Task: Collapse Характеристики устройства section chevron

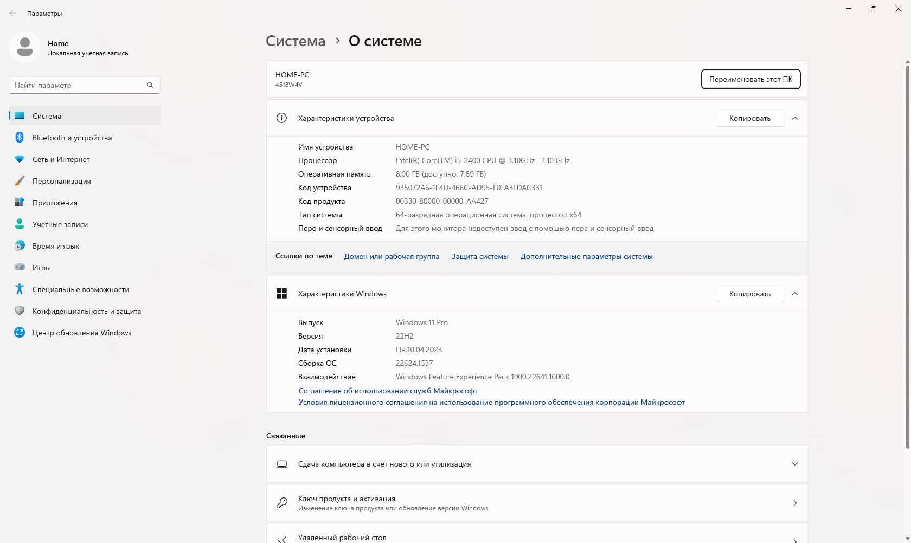Action: point(795,118)
